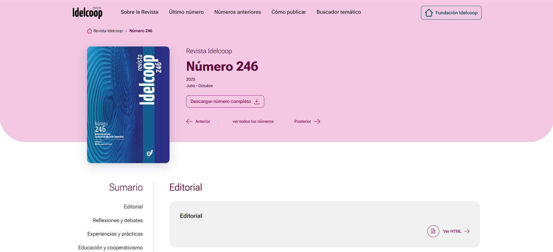Click the left arrow icon next to Anterior
553x252 pixels.
point(189,121)
